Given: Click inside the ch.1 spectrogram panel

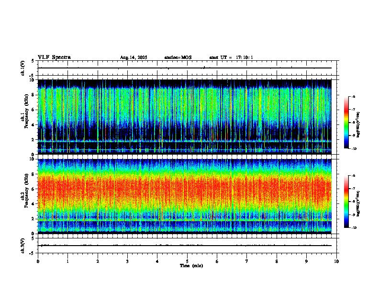Looking at the screenshot, I should (185, 117).
